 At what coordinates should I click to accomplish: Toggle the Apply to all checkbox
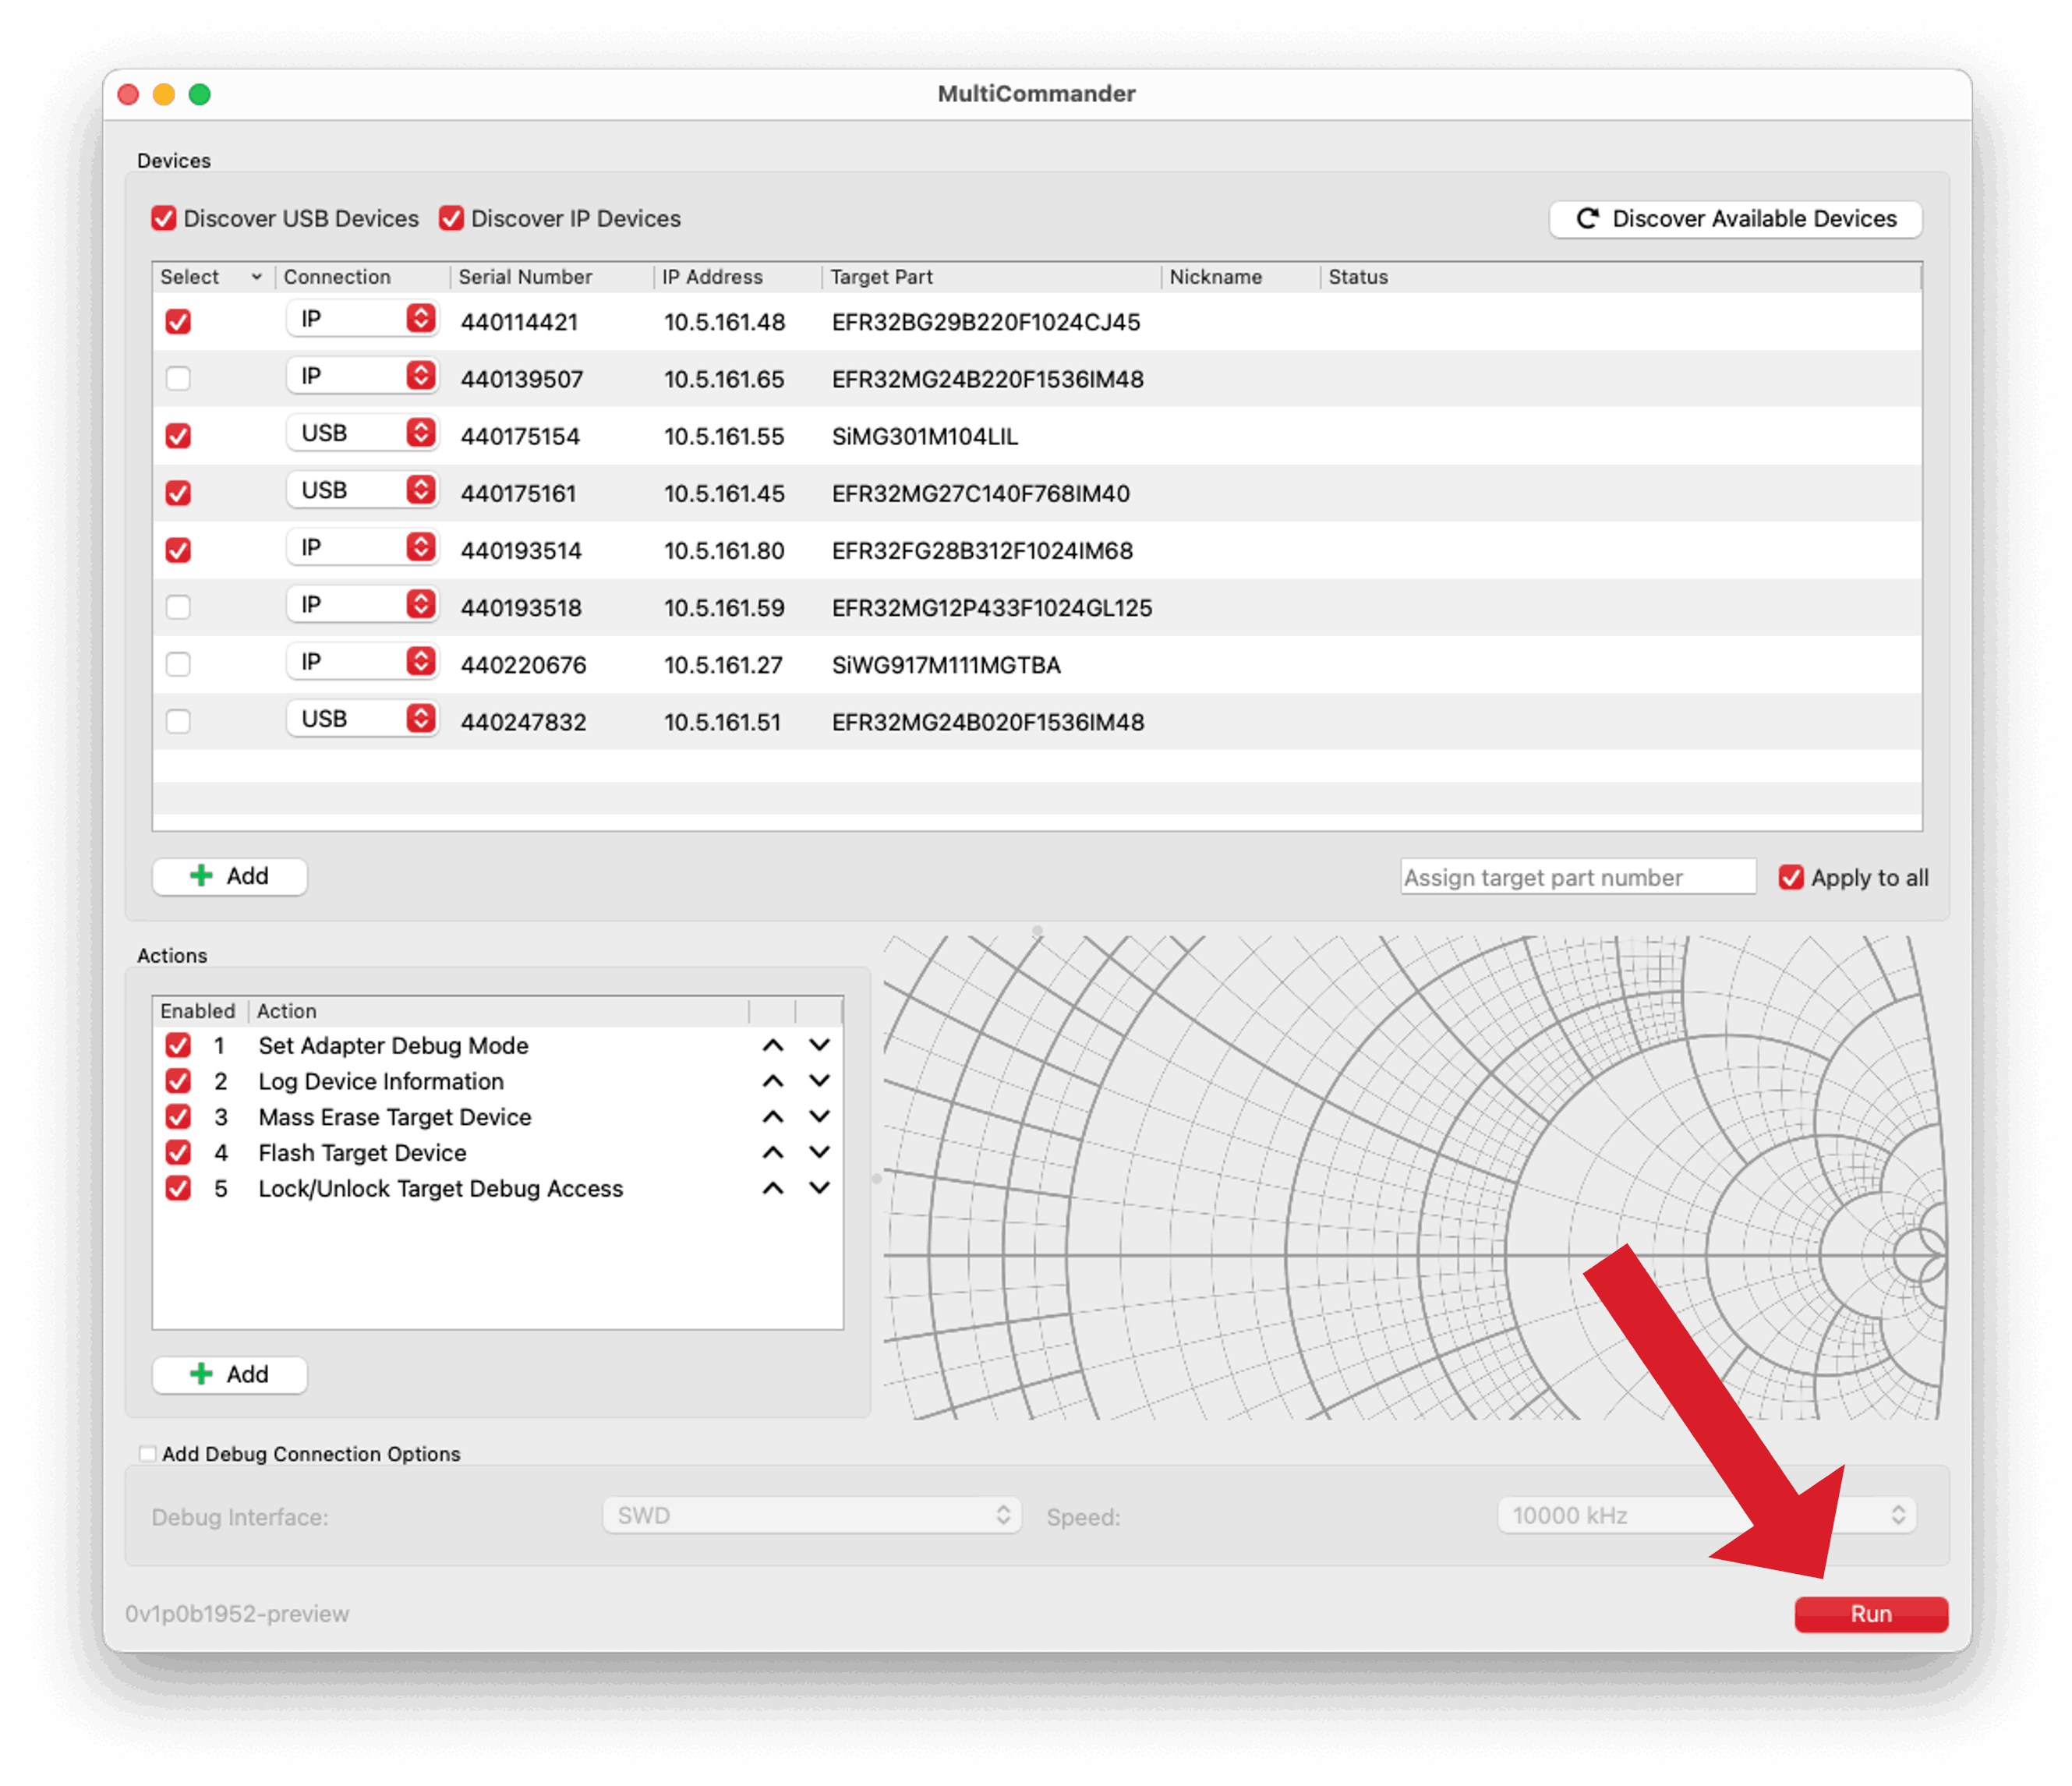[x=1791, y=878]
